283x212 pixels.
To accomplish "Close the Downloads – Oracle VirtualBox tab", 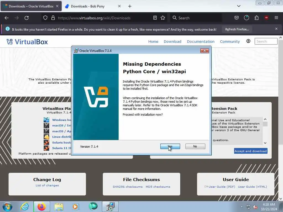I will (x=57, y=6).
